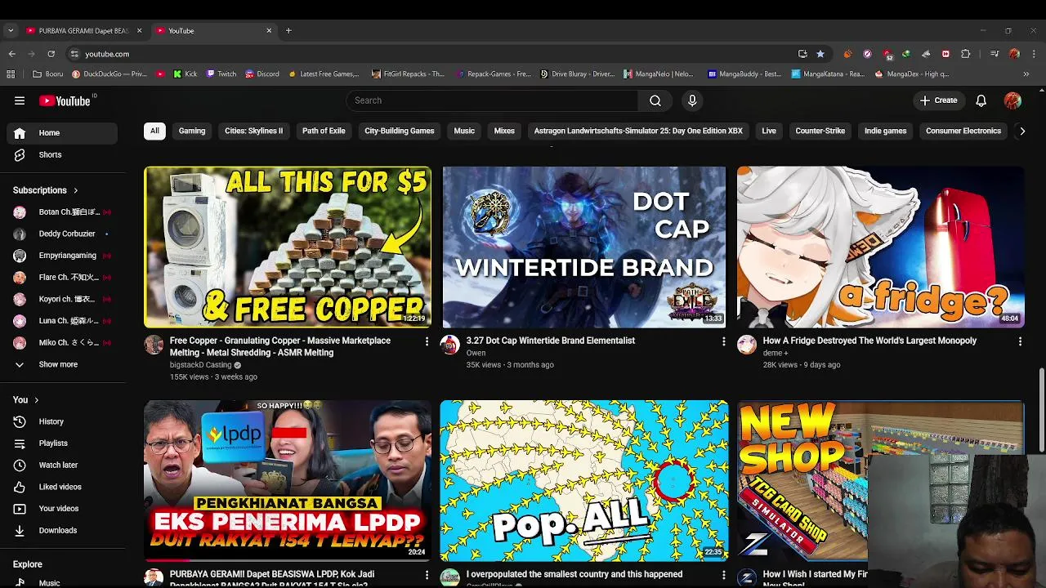The image size is (1046, 588).
Task: Open options menu for Wintertide Brand video
Action: click(x=723, y=341)
